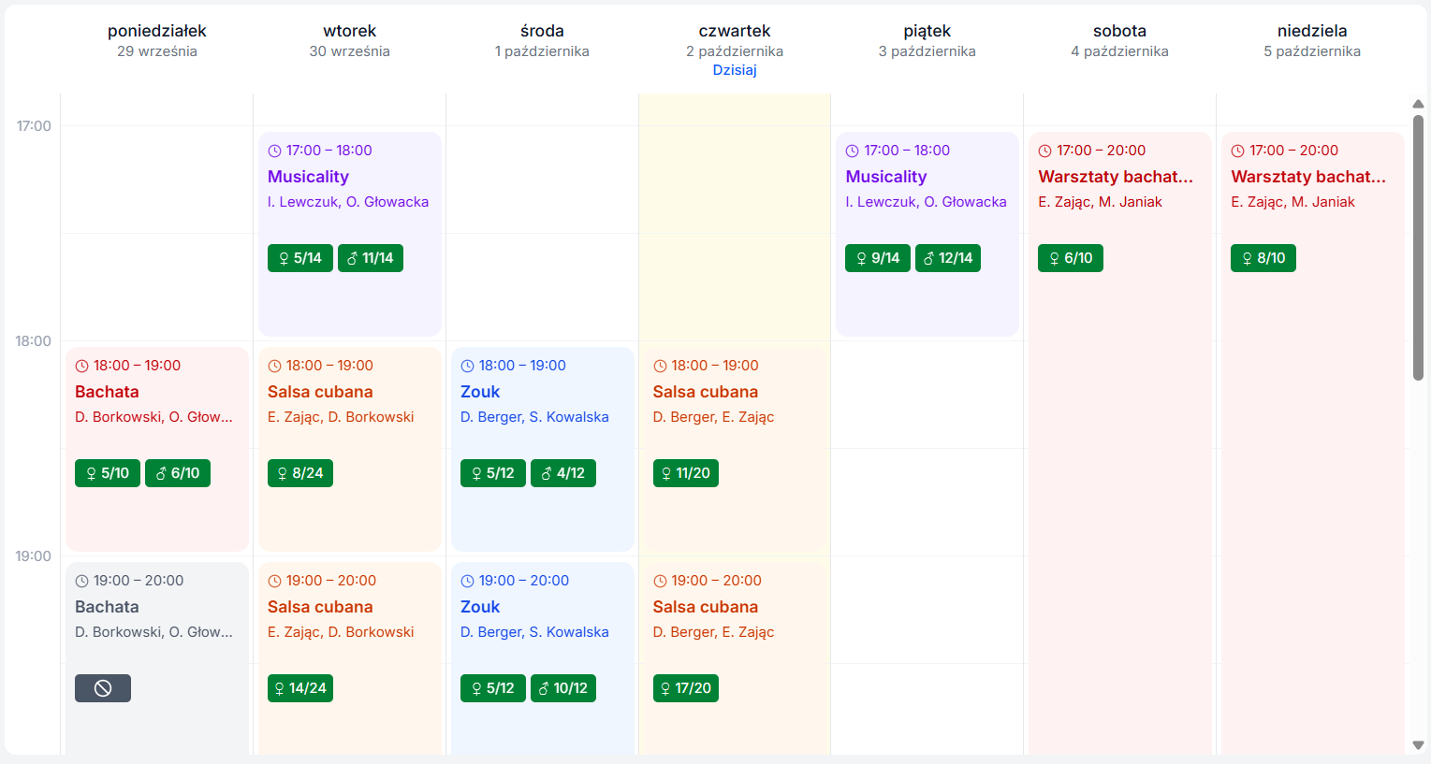
Task: Click the 4/12 male badge on Wednesday 18:00 Zouk
Action: [562, 473]
